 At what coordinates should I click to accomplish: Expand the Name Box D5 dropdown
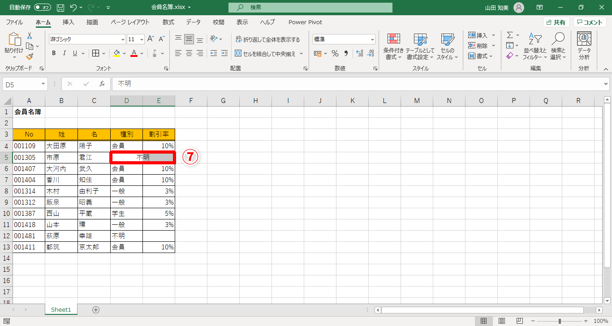[x=43, y=84]
